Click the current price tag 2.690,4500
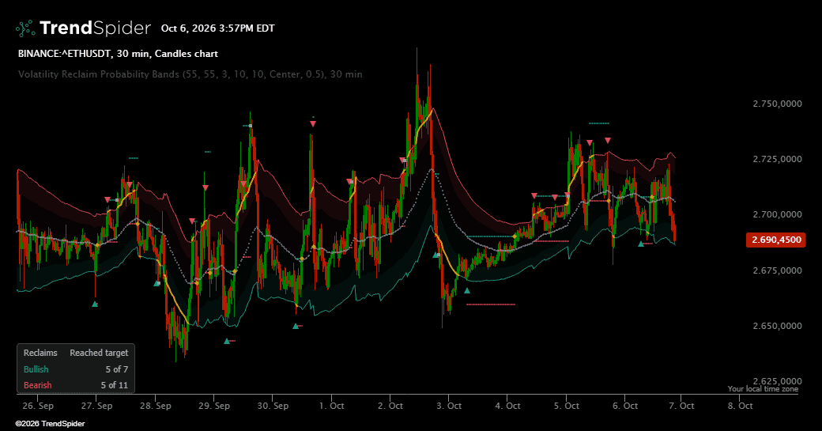The width and height of the screenshot is (822, 431). pyautogui.click(x=776, y=240)
